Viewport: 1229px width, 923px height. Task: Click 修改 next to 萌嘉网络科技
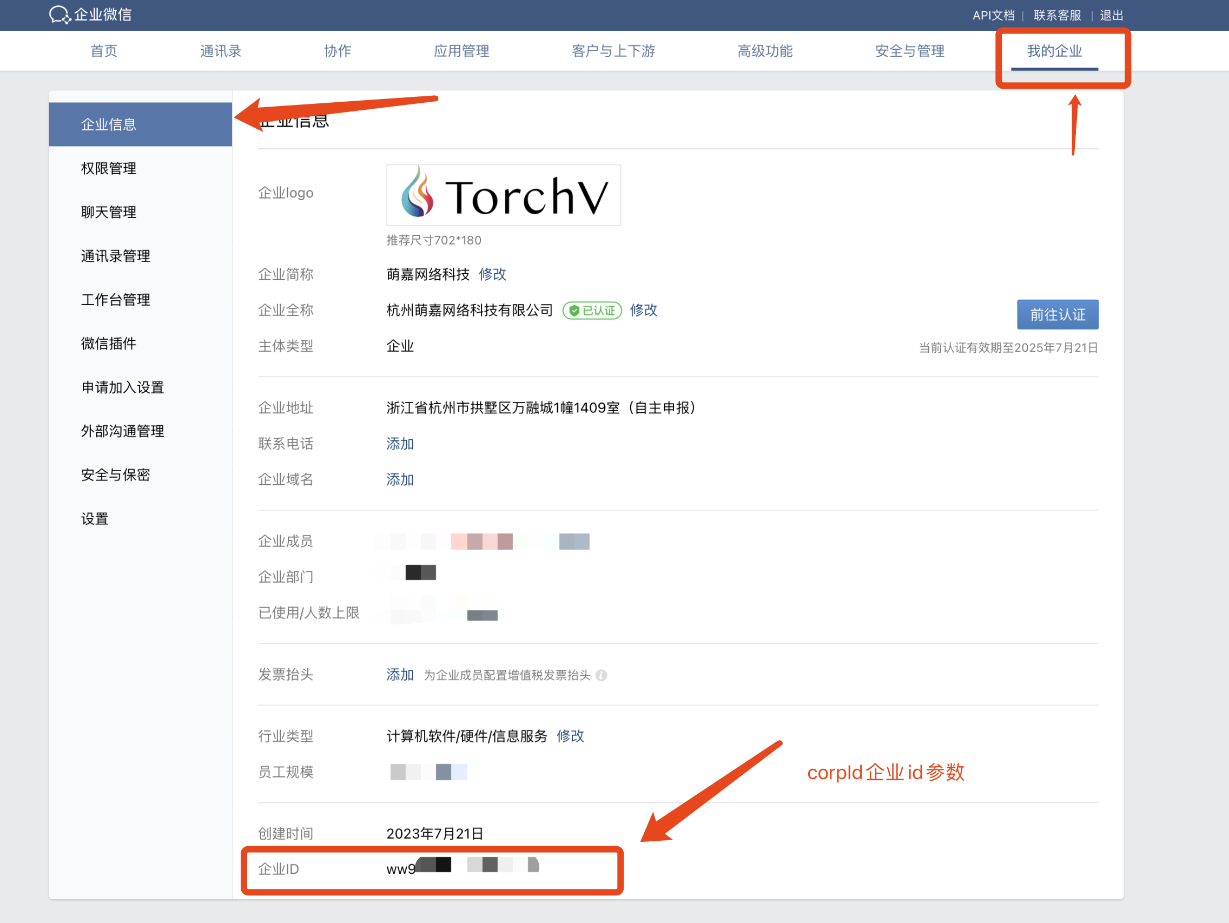(492, 274)
